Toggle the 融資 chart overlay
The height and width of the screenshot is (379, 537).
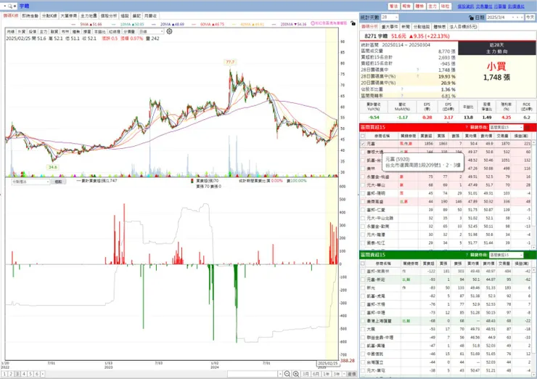pyautogui.click(x=54, y=31)
